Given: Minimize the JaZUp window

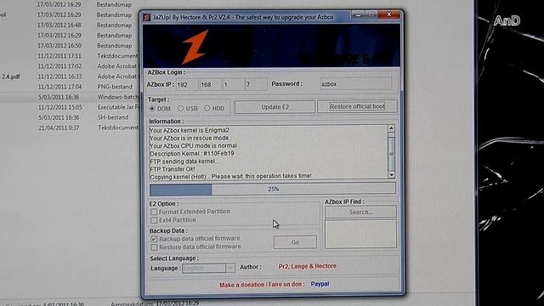Looking at the screenshot, I should [x=359, y=15].
